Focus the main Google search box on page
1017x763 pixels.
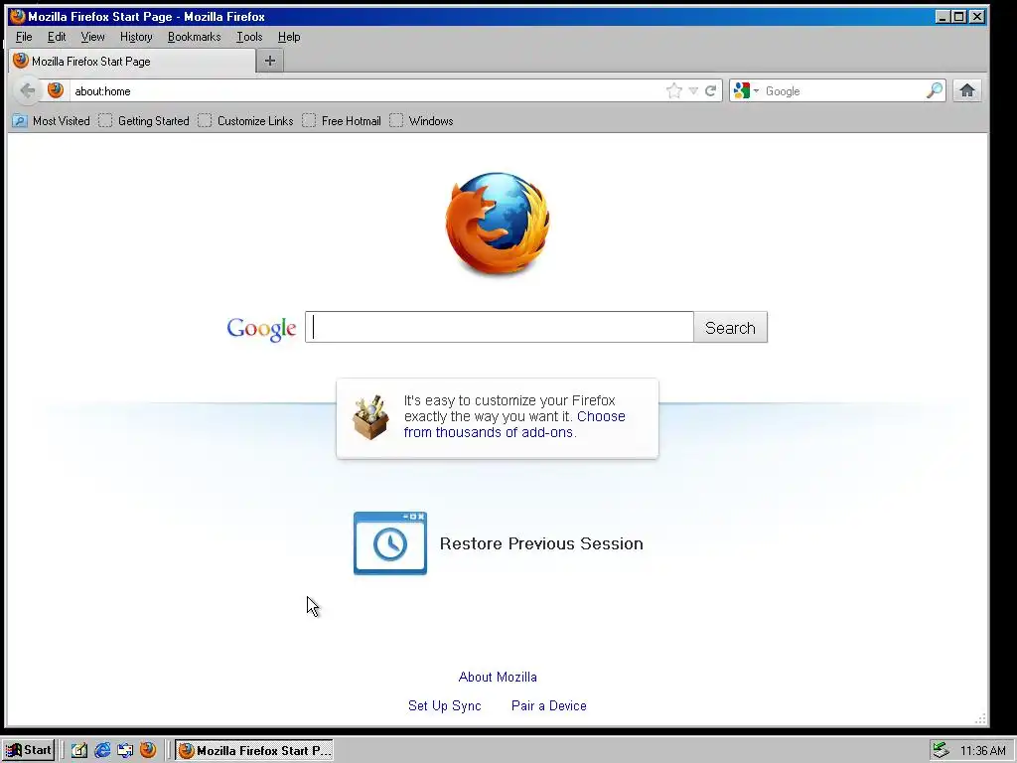point(500,327)
